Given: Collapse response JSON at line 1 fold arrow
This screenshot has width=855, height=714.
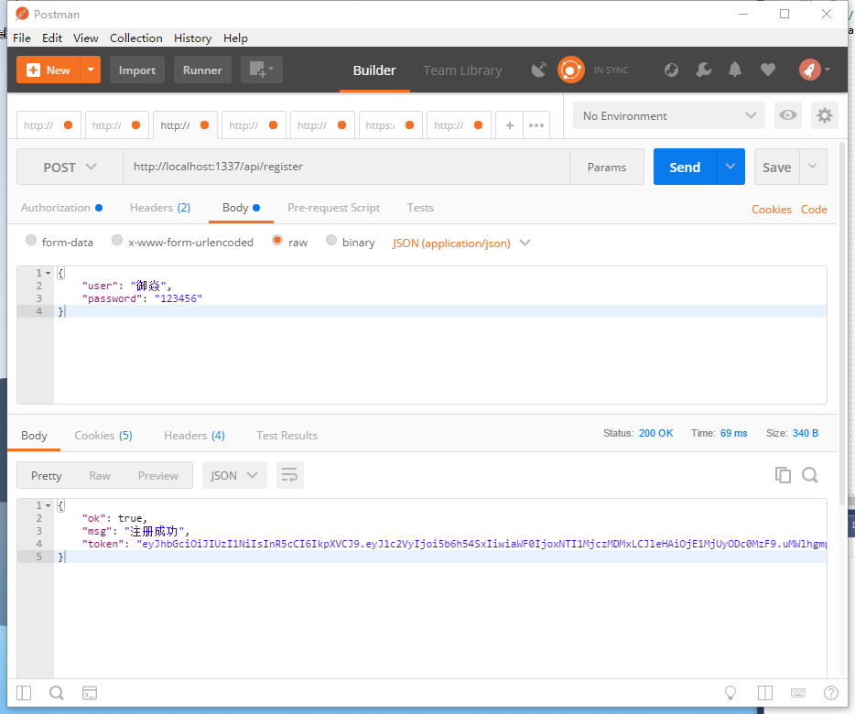Looking at the screenshot, I should tap(48, 505).
